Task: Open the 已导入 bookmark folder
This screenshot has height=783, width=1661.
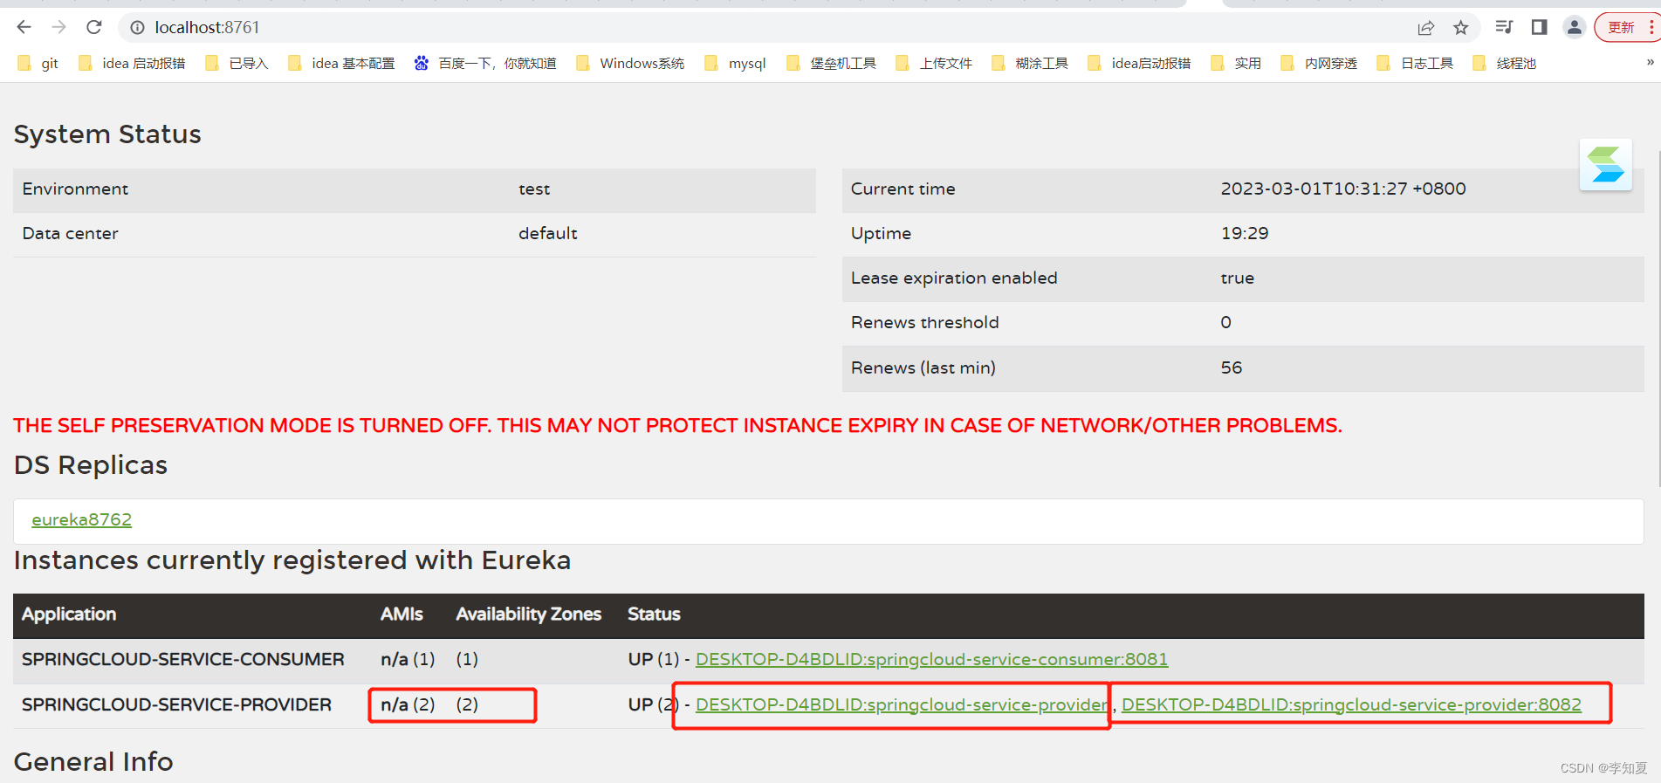Action: [x=237, y=63]
